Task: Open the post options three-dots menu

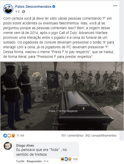Action: point(115,6)
